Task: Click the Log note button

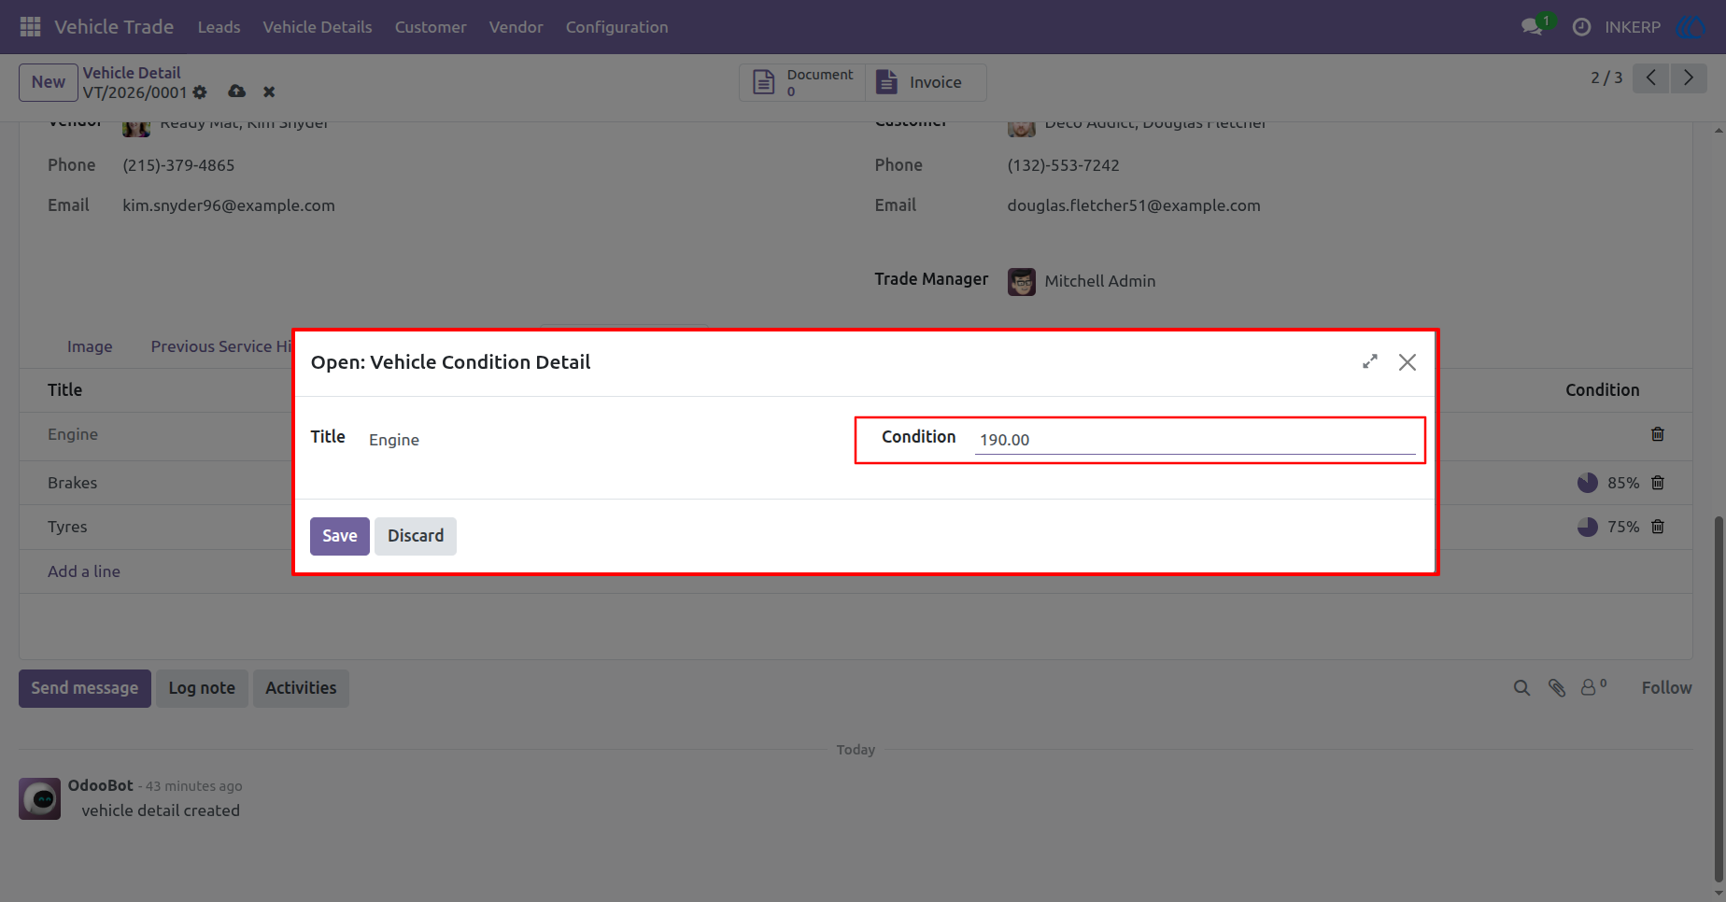Action: 202,688
